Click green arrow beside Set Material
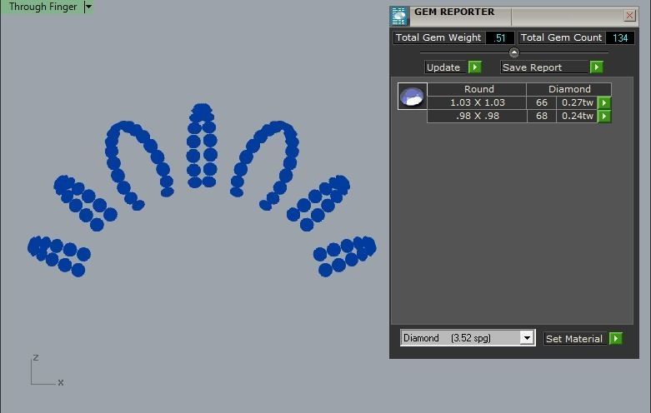651x413 pixels. pos(616,338)
